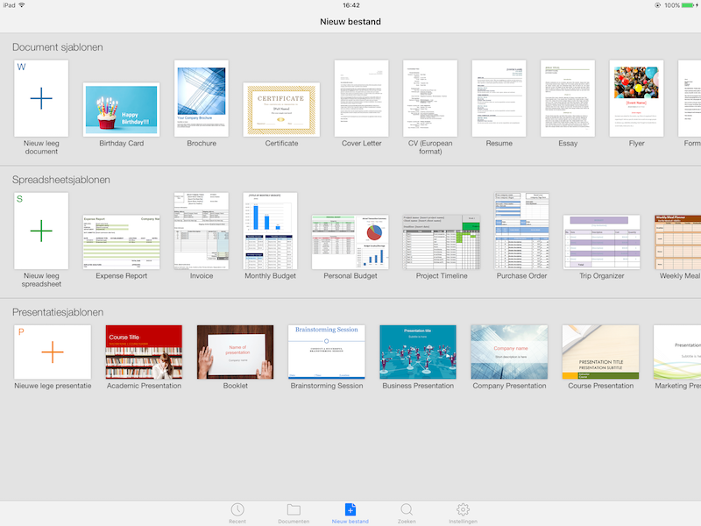Create a new blank presentation
This screenshot has width=701, height=526.
point(53,352)
